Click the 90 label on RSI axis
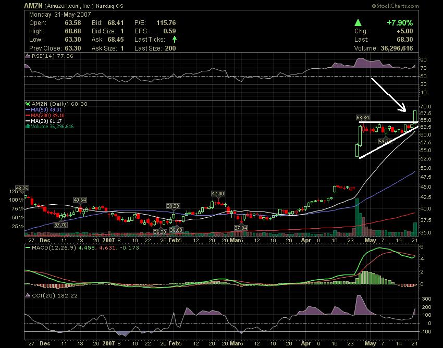443x348 pixels. [424, 59]
